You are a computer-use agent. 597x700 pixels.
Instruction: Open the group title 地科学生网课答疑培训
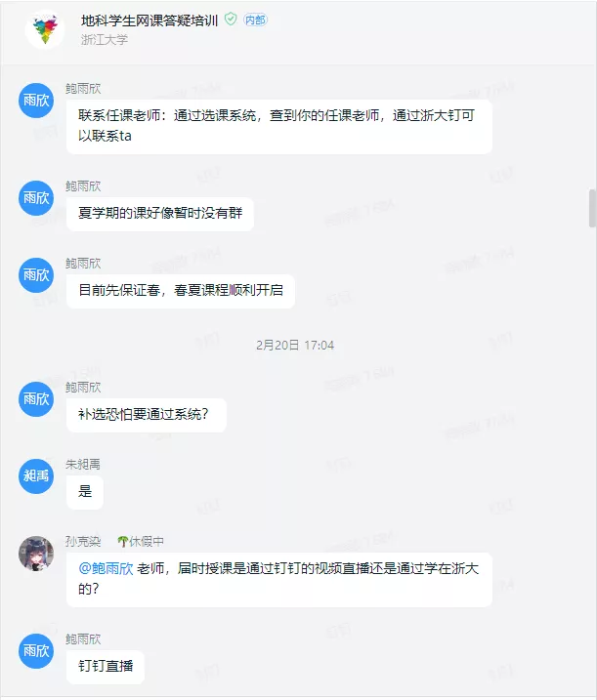coord(149,21)
